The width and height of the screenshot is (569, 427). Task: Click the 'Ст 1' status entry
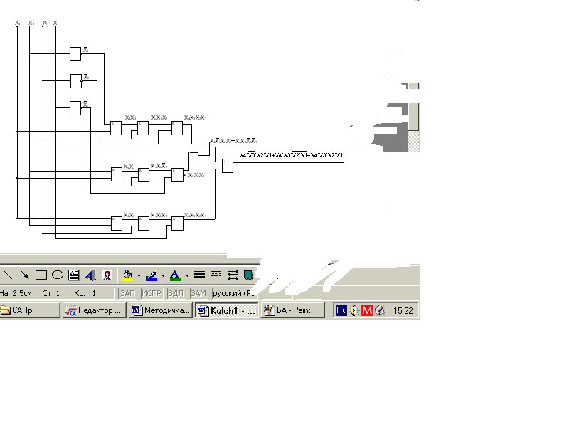pyautogui.click(x=50, y=293)
